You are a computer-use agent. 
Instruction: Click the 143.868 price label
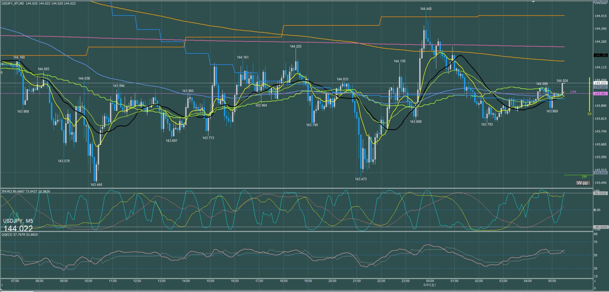[23, 112]
